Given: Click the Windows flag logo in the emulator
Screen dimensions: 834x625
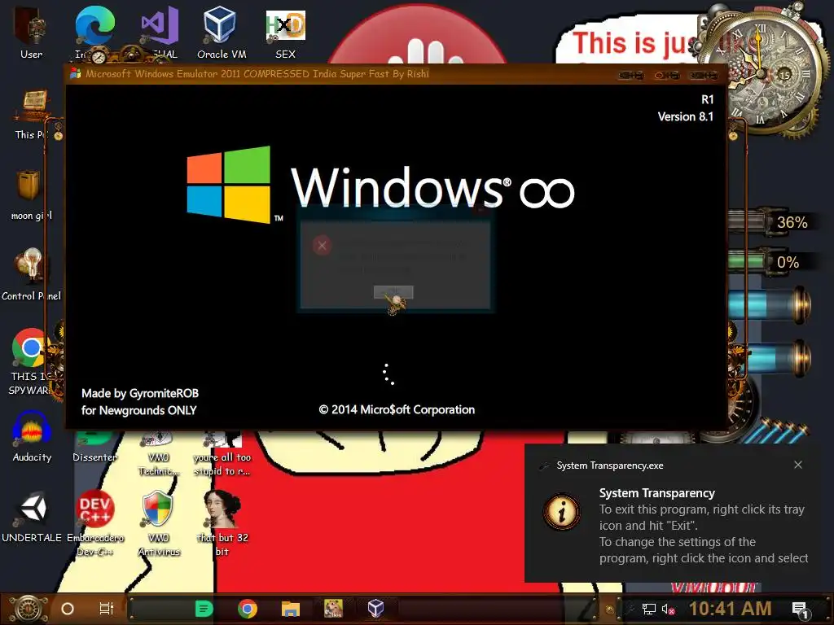Looking at the screenshot, I should click(229, 184).
